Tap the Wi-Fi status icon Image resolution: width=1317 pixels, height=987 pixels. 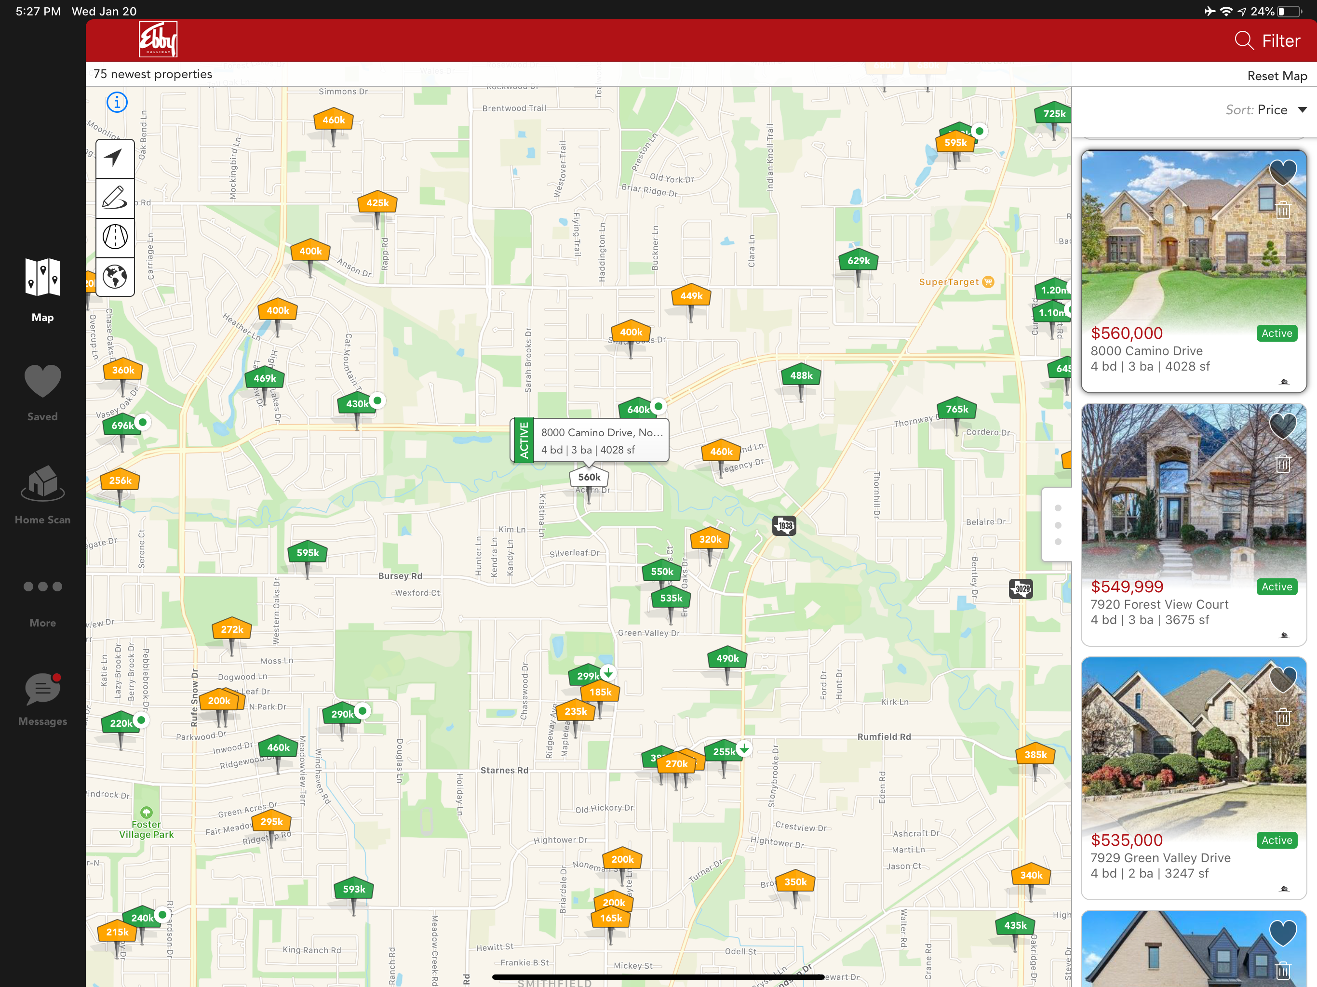tap(1226, 11)
